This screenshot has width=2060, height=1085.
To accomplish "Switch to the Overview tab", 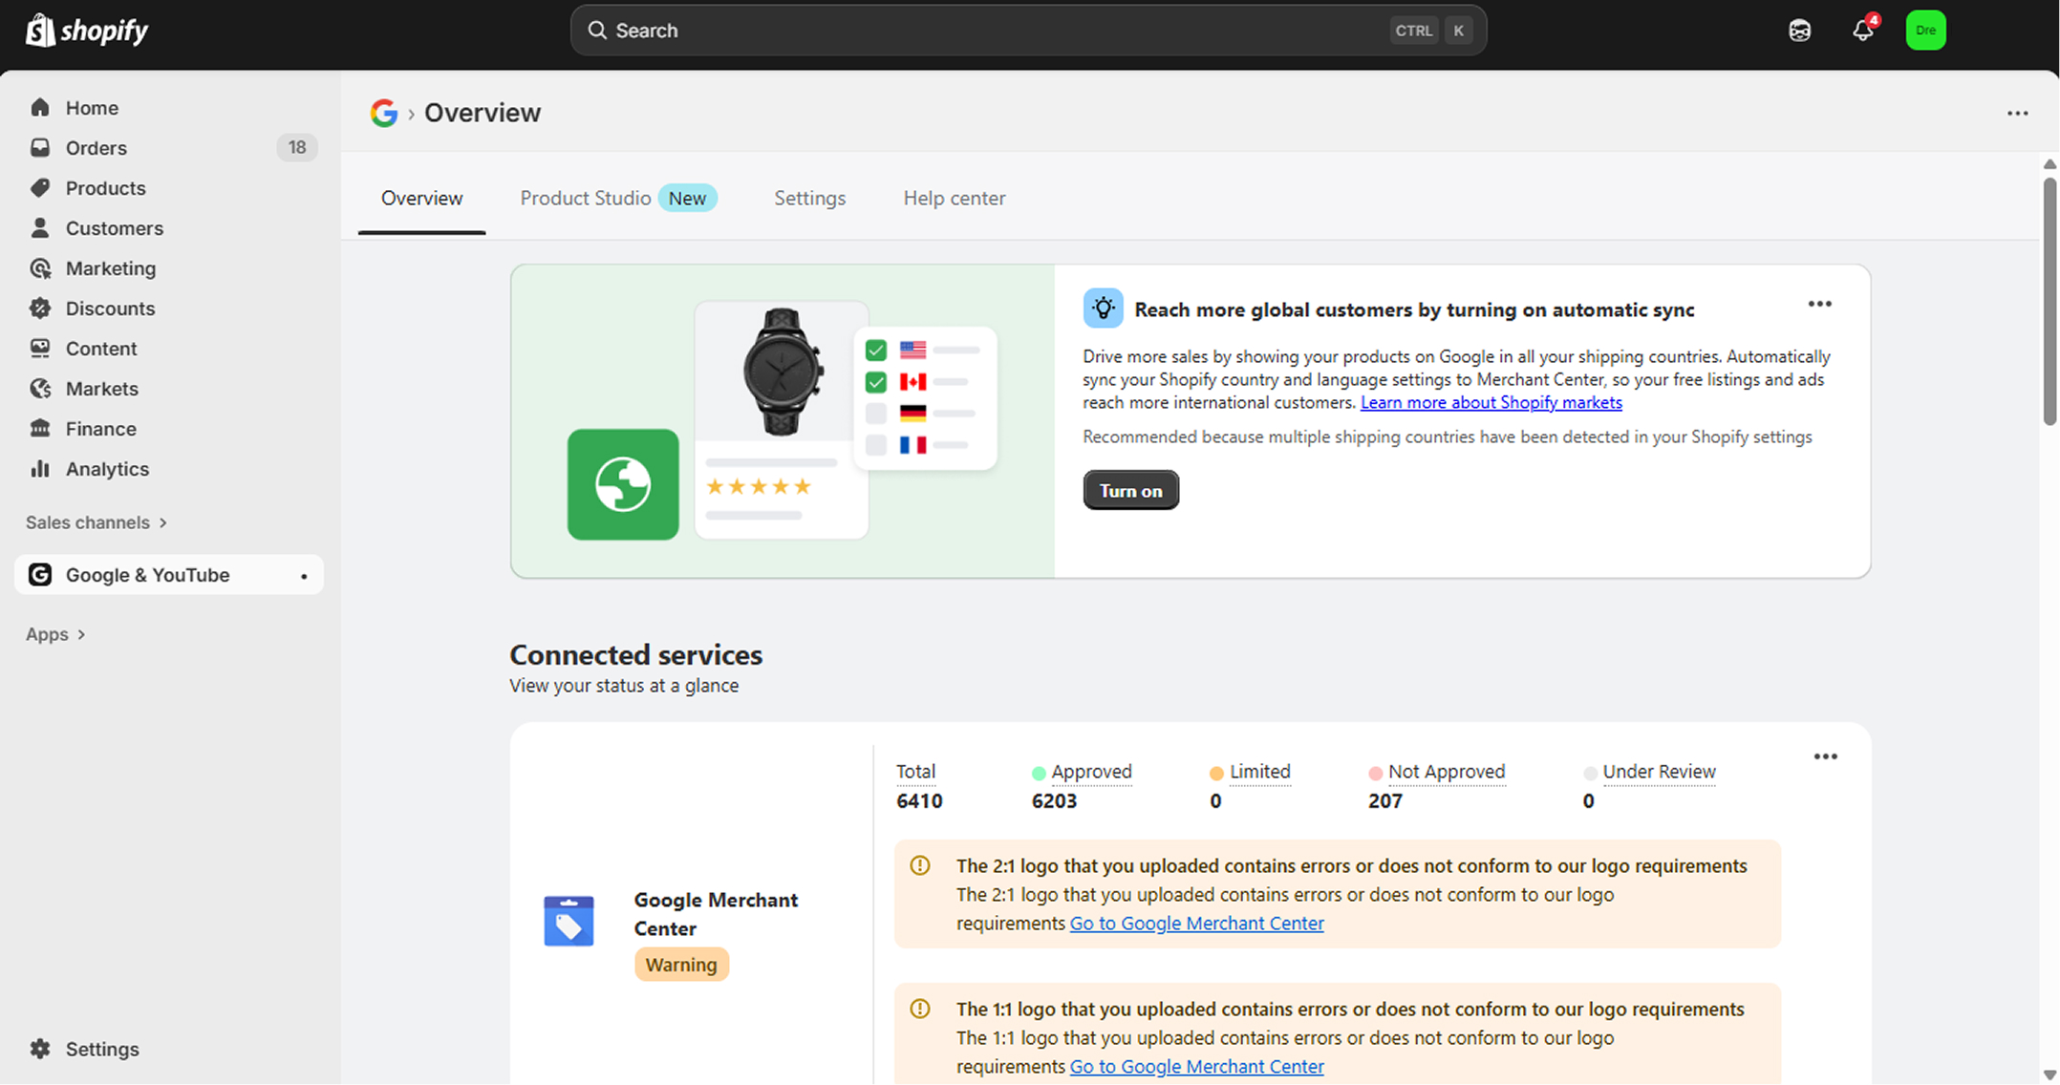I will (x=421, y=198).
